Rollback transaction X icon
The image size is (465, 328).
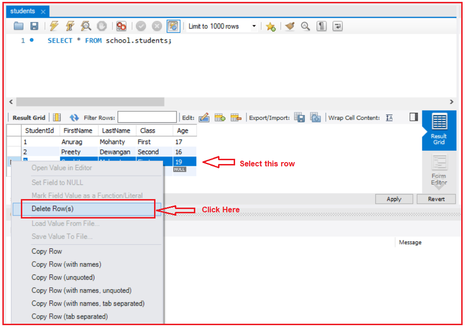pyautogui.click(x=157, y=26)
